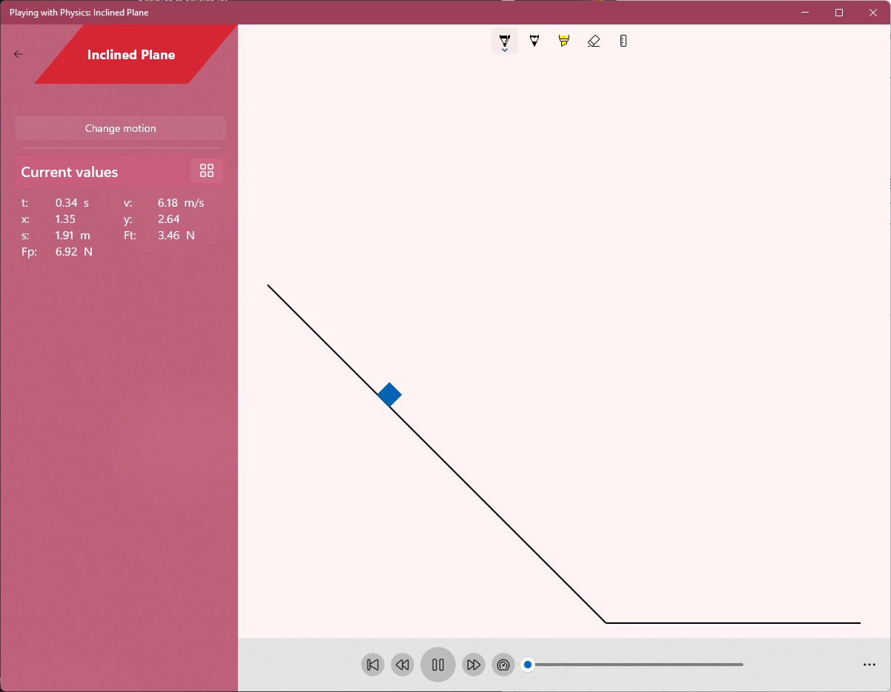Image resolution: width=891 pixels, height=692 pixels.
Task: Go back with the arrow icon
Action: [19, 54]
